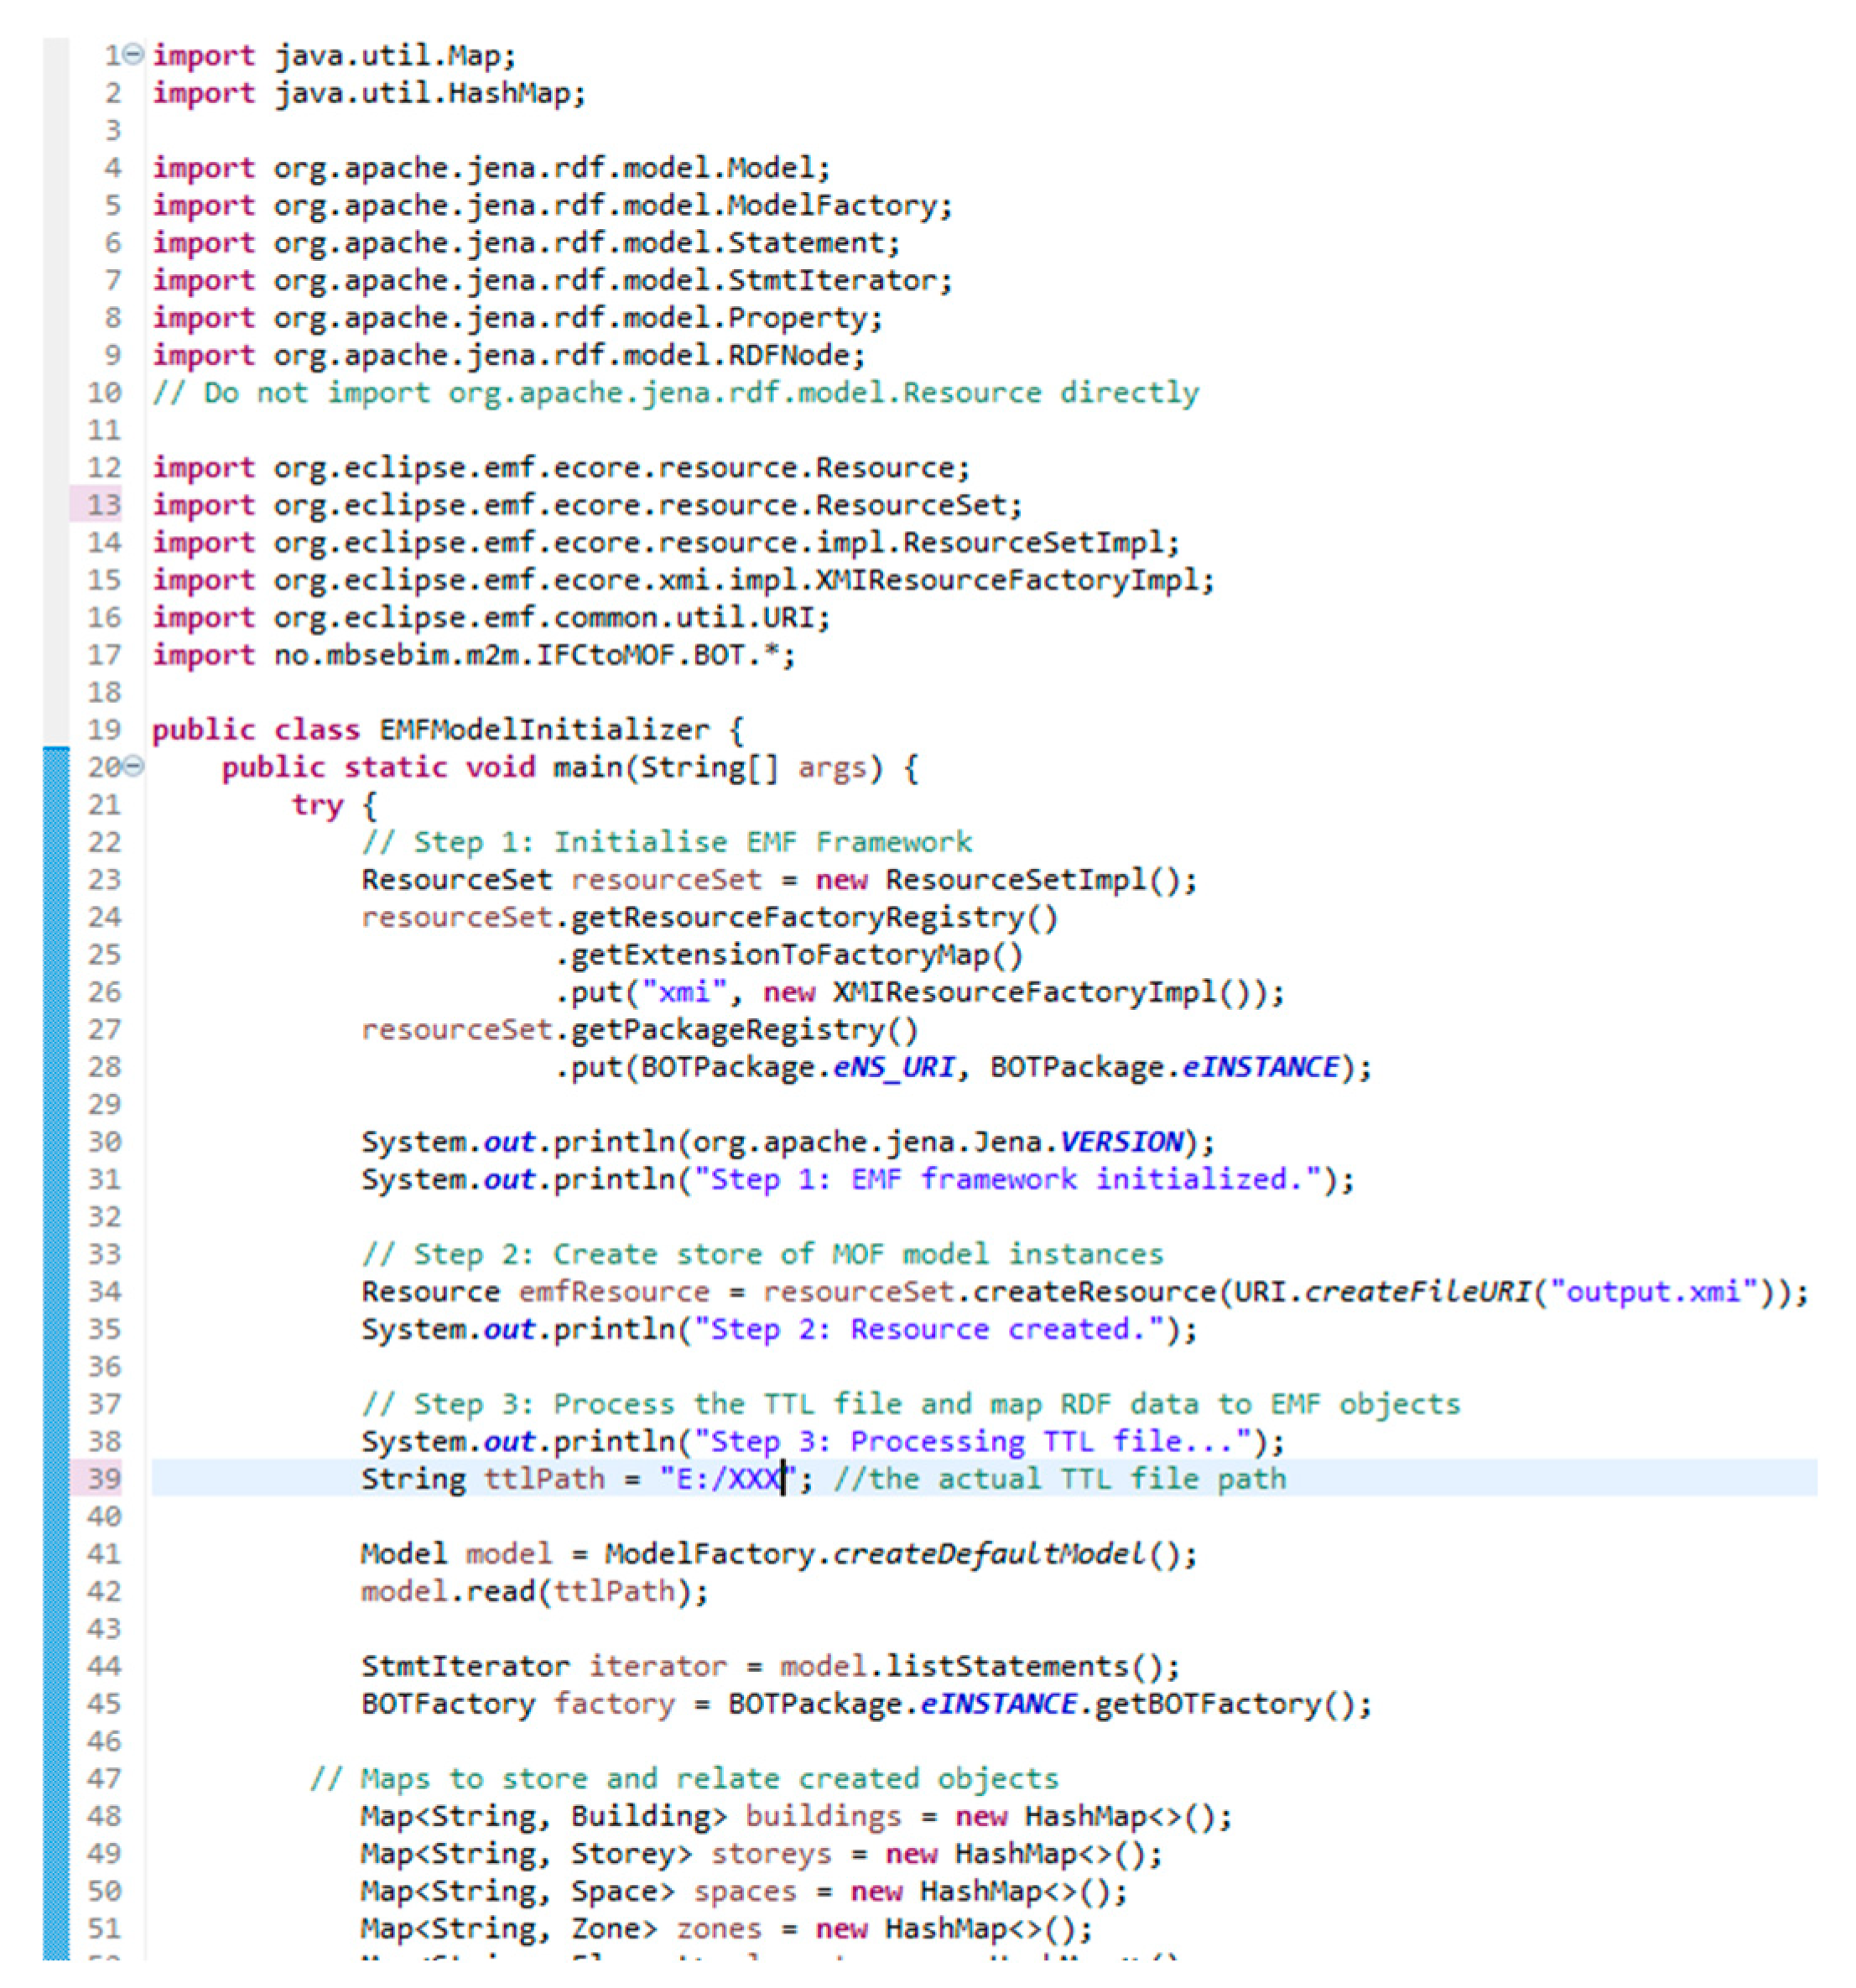
Task: Click the blue change-marker bar beside line 30
Action: click(x=56, y=1142)
